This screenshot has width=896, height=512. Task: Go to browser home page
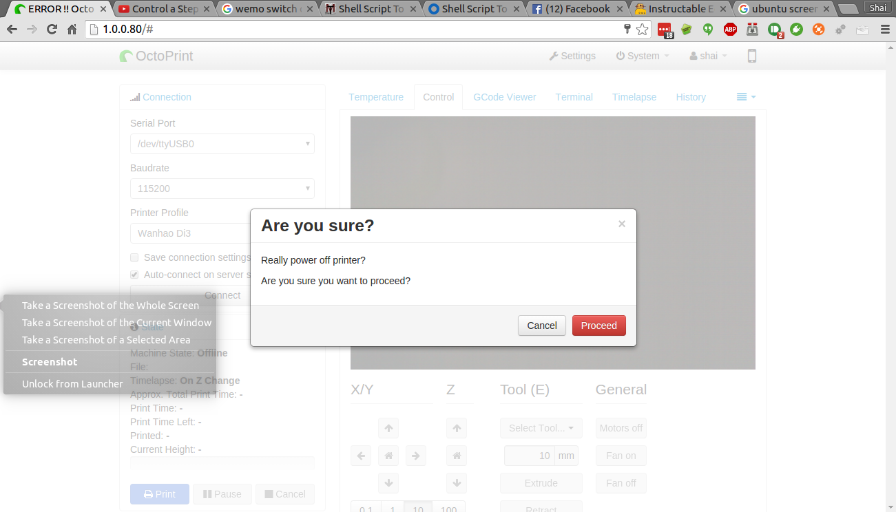tap(72, 29)
